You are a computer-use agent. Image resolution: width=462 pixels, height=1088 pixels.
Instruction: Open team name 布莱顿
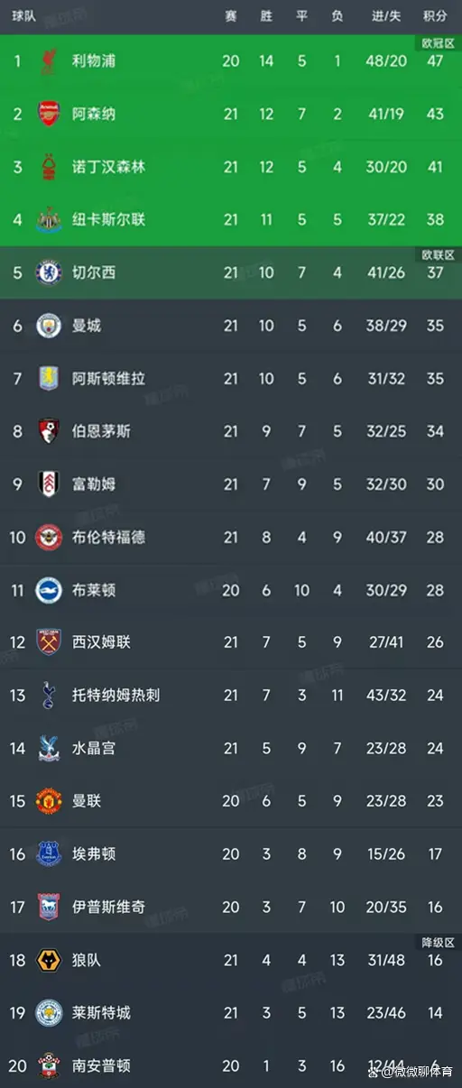point(94,590)
